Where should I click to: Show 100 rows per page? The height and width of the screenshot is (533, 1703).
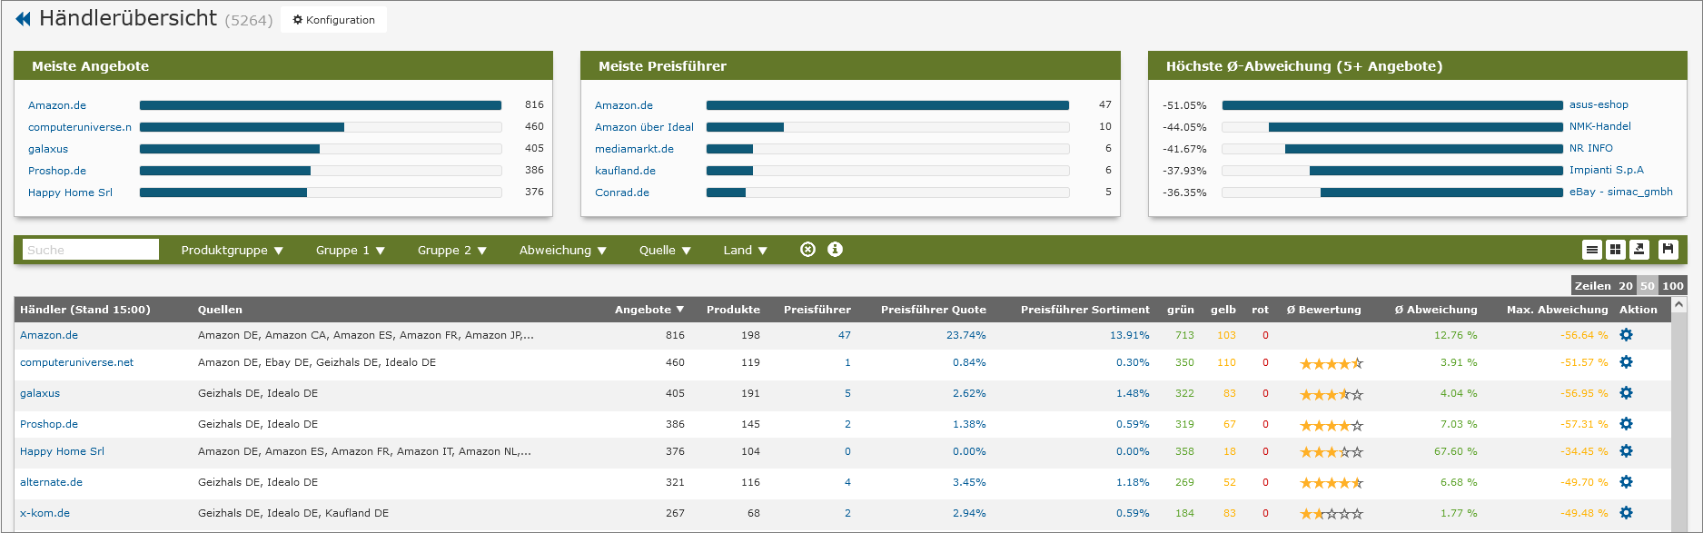click(1673, 286)
